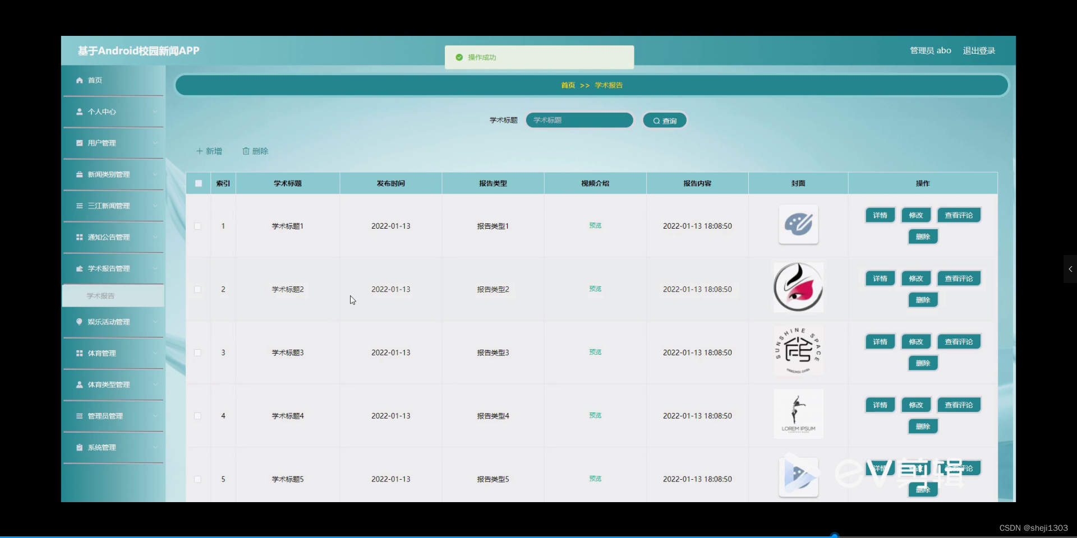Viewport: 1077px width, 538px height.
Task: Click inside the 学术标题 search input
Action: tap(579, 120)
